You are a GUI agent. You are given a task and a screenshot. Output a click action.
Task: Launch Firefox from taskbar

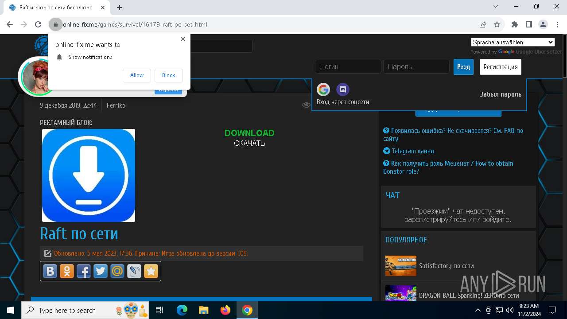tap(225, 310)
